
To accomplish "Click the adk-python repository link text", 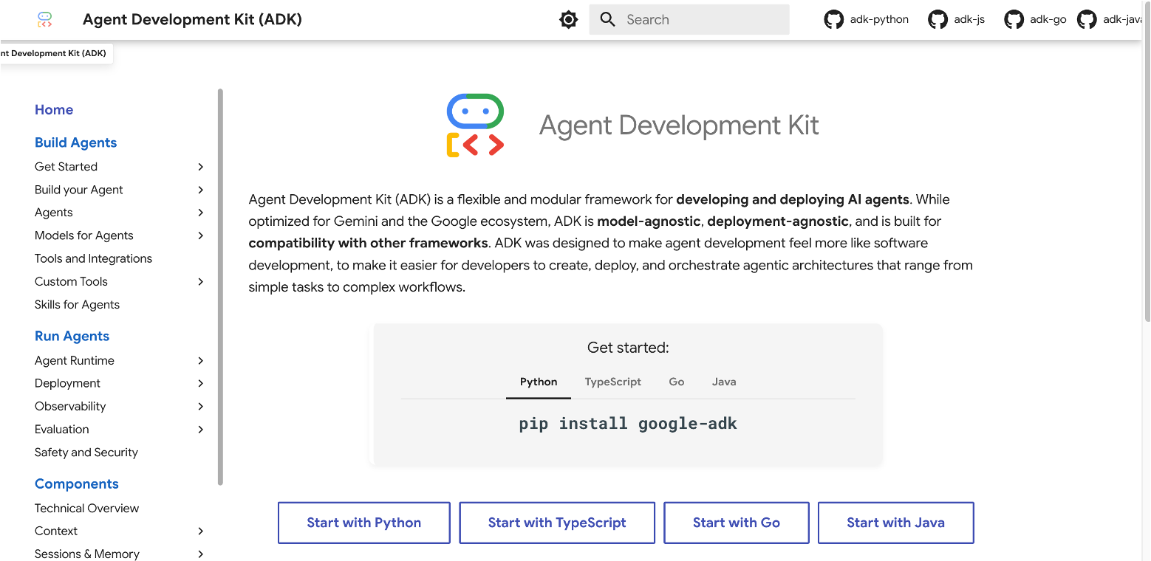I will pos(879,20).
